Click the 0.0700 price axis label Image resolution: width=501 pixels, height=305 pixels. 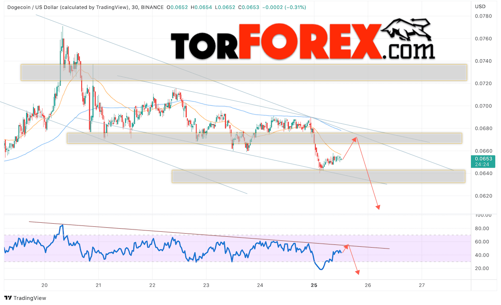click(x=483, y=106)
